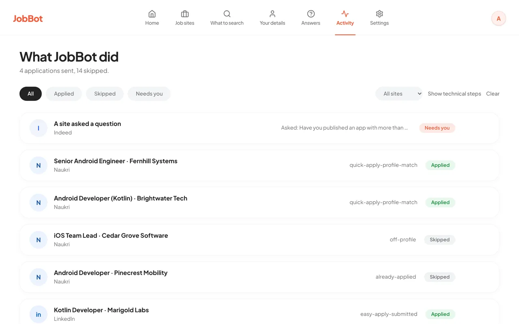
Task: Select Senior Android Engineer · Fernhill Systems
Action: tap(259, 165)
